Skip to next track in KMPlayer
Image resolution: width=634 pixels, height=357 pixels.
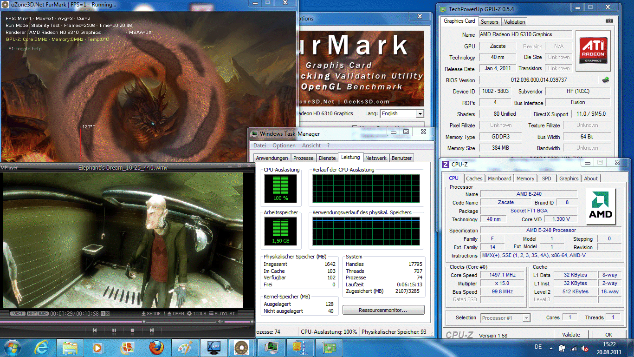151,331
